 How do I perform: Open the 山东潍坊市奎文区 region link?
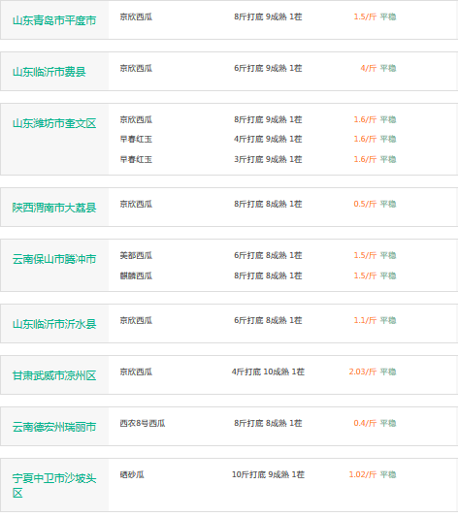tap(54, 123)
